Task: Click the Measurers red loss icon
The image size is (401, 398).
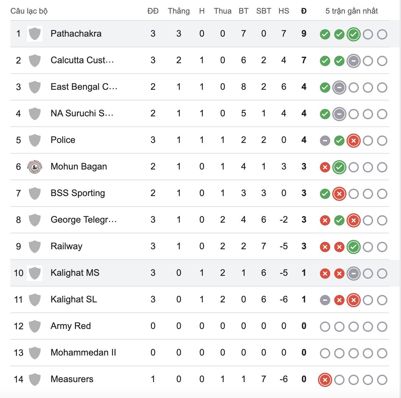Action: coord(325,380)
